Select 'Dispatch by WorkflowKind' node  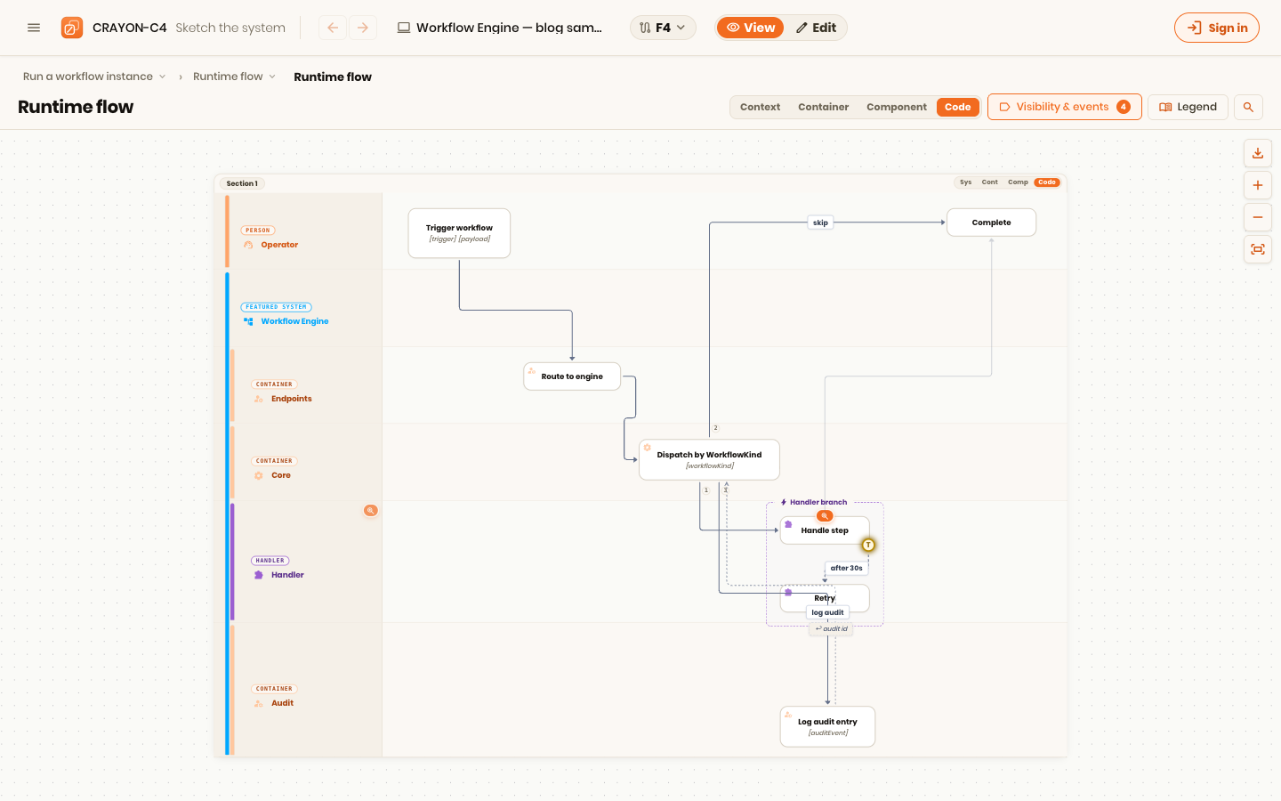709,459
